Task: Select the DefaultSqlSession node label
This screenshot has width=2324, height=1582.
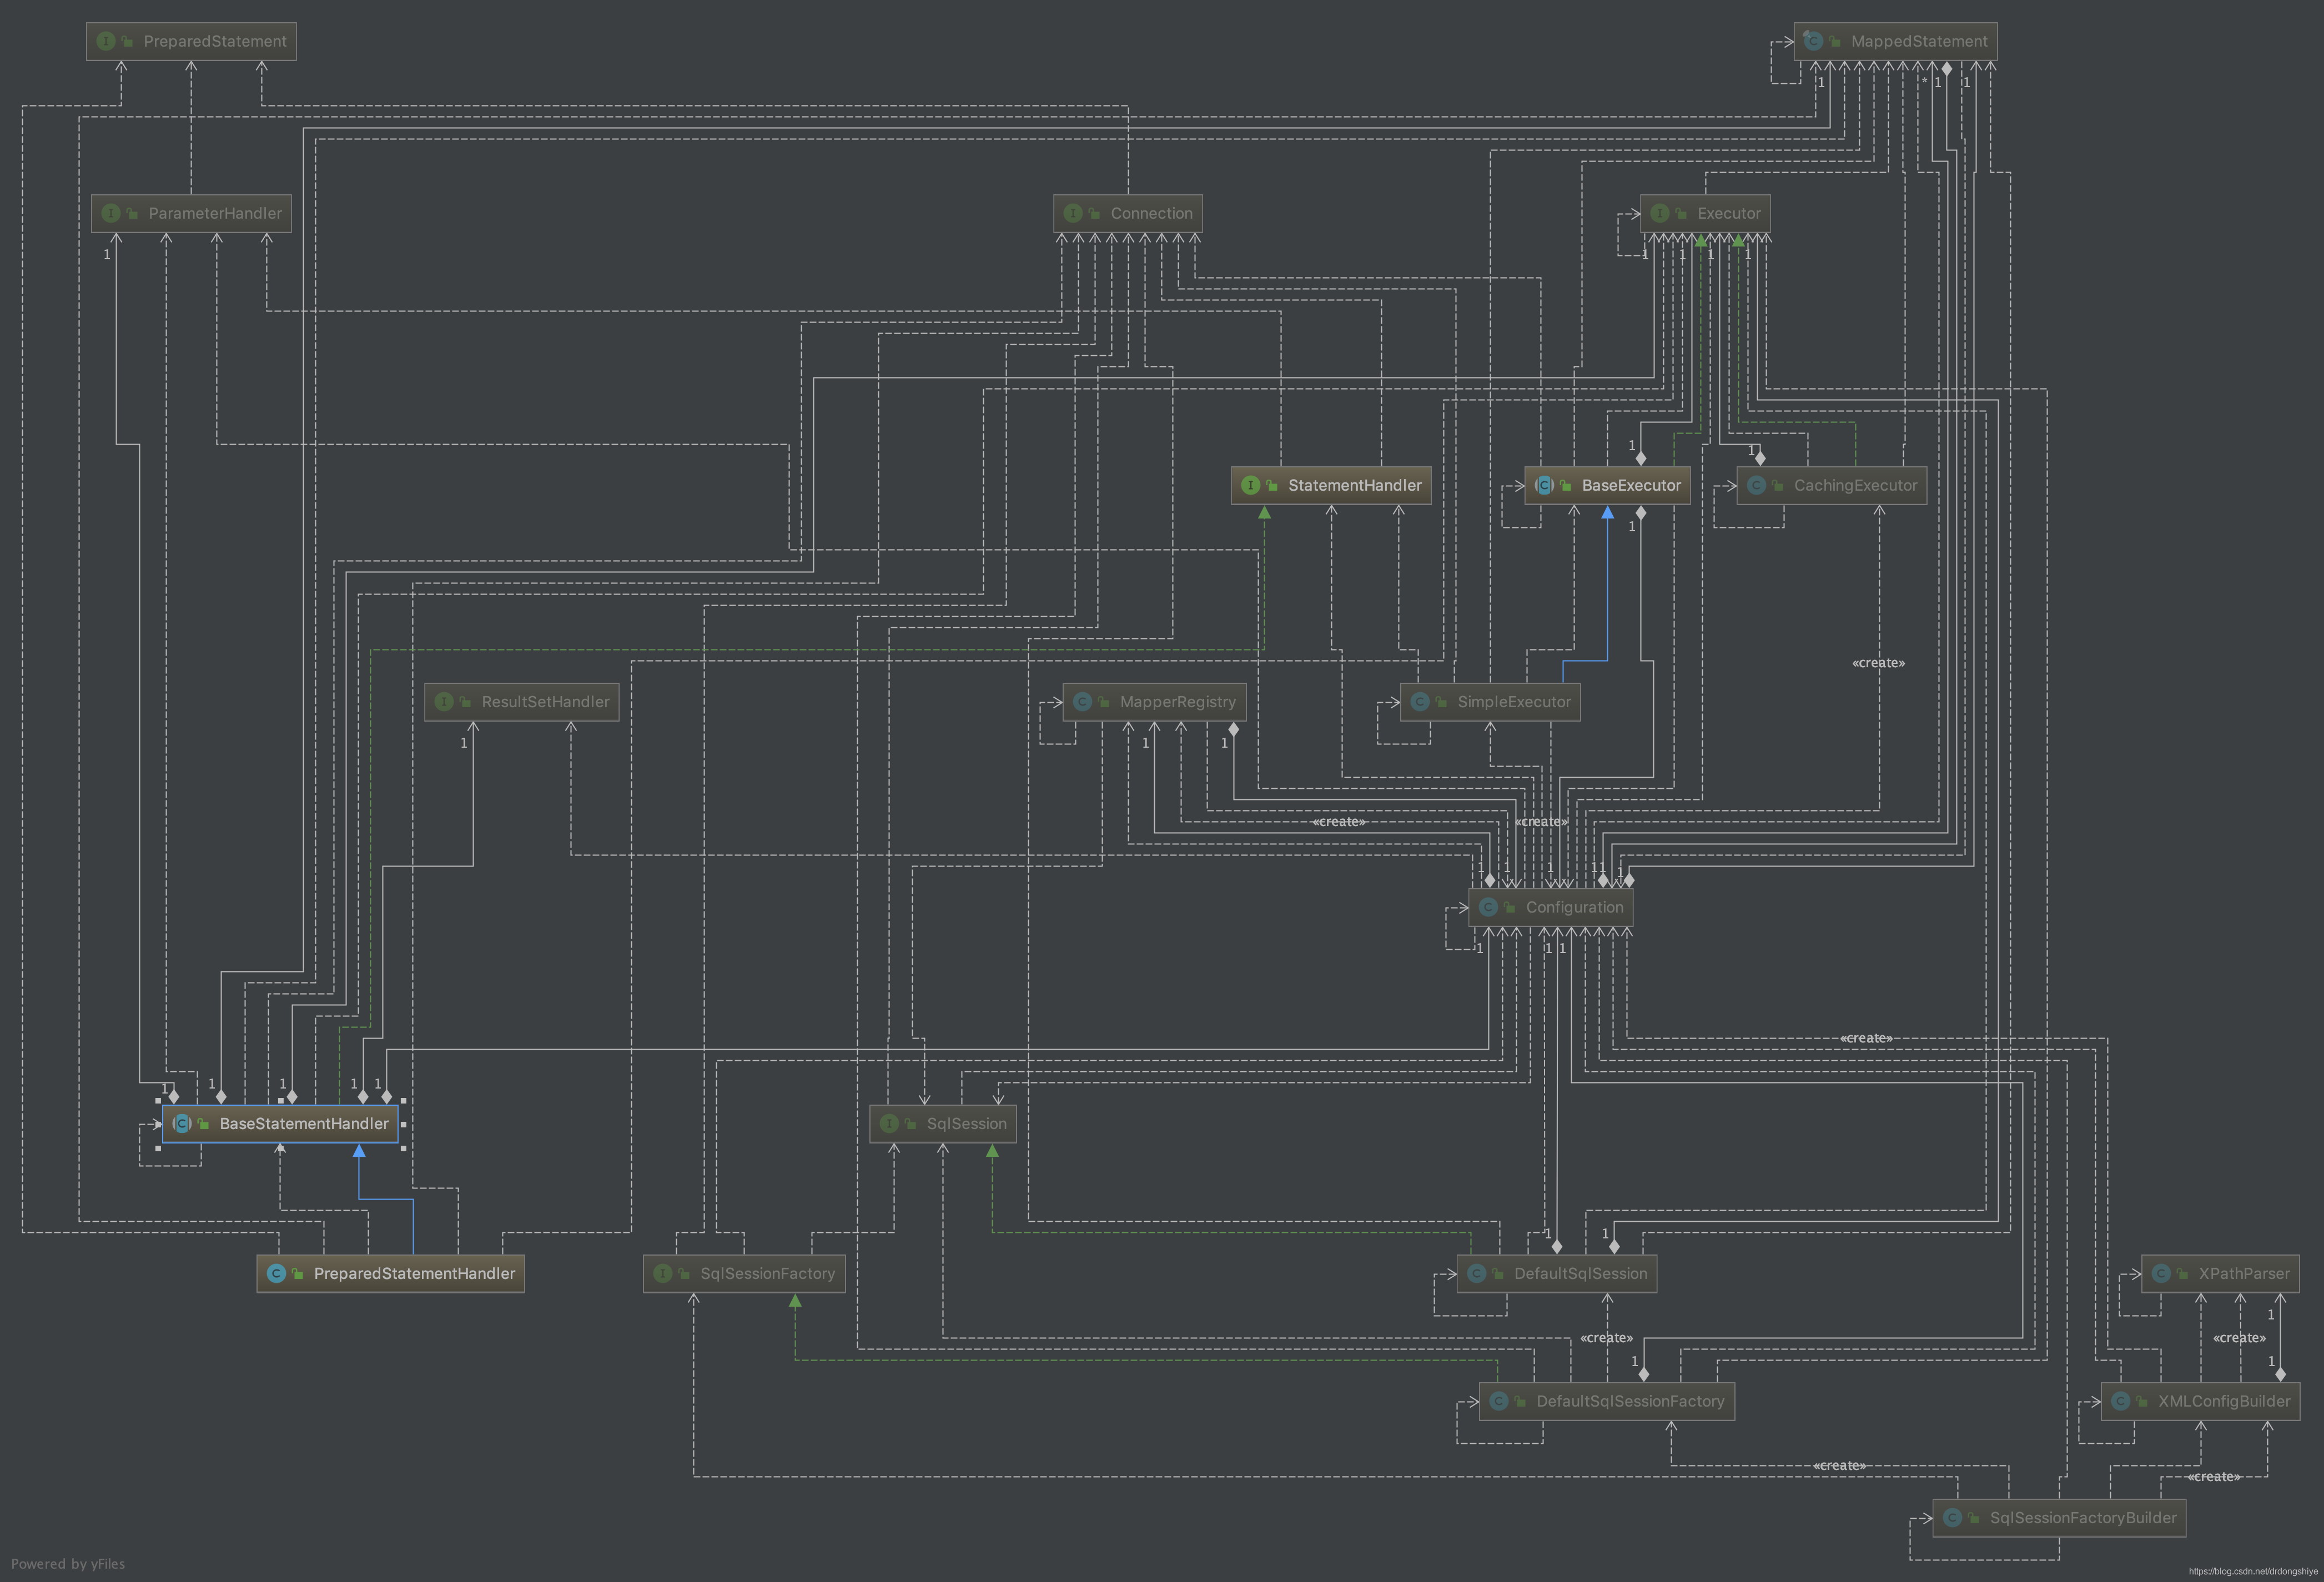Action: tap(1580, 1273)
